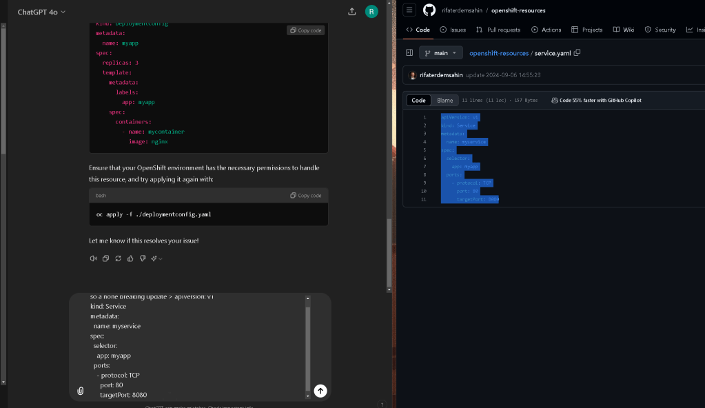The height and width of the screenshot is (408, 705).
Task: Click the openshift-resources breadcrumb link
Action: tap(499, 53)
